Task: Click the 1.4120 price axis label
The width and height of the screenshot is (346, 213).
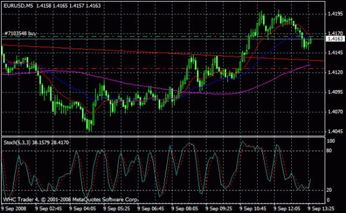Action: point(336,73)
